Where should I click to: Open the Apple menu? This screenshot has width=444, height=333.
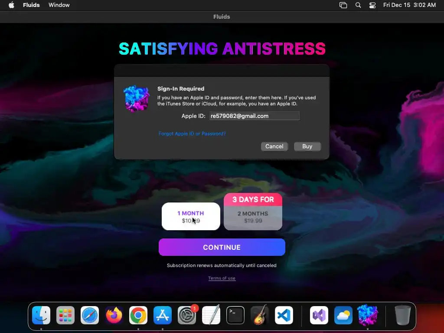click(11, 5)
